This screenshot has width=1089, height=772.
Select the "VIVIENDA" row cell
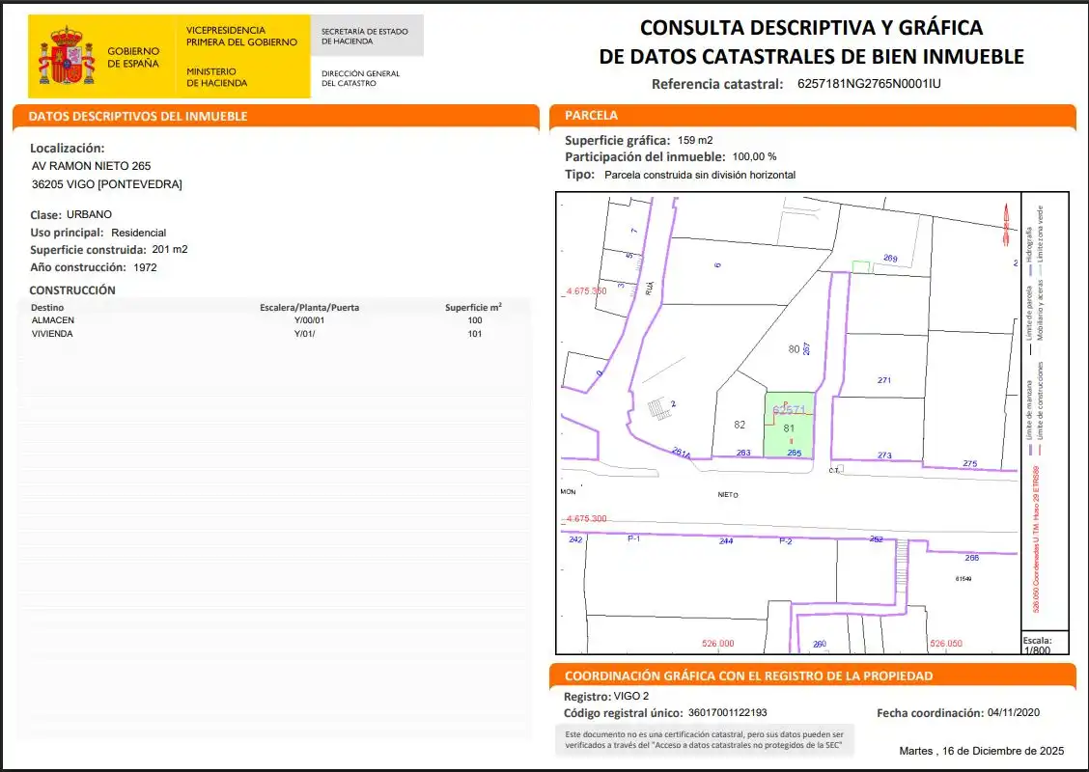point(52,334)
